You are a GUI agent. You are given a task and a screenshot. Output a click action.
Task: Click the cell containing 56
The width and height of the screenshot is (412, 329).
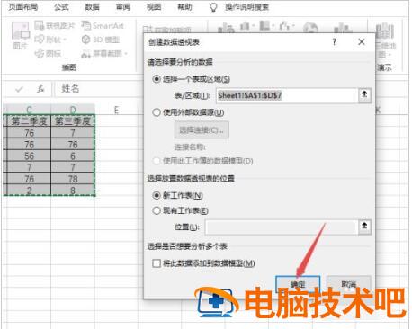tap(29, 156)
